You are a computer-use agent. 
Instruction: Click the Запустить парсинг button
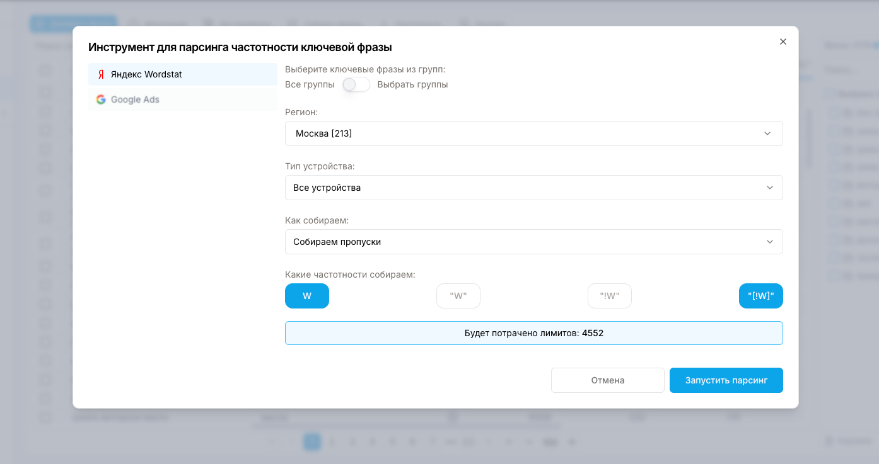tap(726, 380)
